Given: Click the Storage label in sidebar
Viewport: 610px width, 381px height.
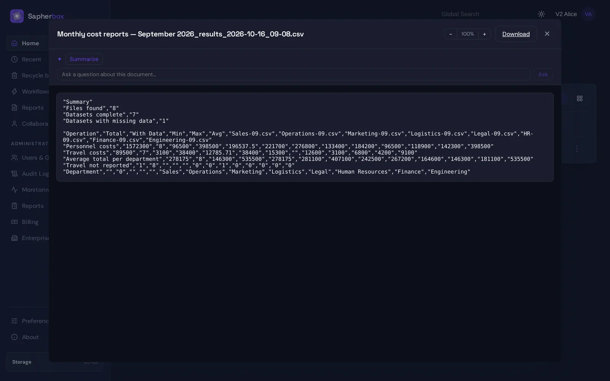Looking at the screenshot, I should (22, 362).
